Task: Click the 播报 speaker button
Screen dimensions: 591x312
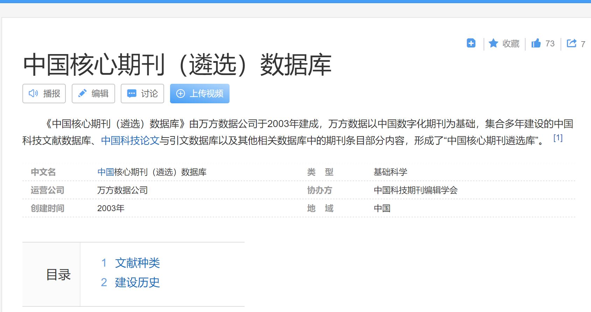Action: (x=44, y=94)
